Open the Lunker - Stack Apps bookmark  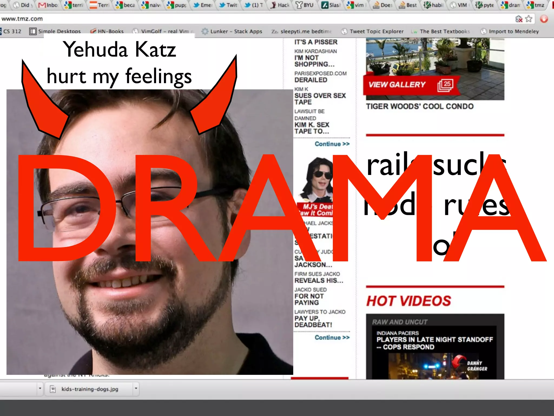[x=232, y=31]
